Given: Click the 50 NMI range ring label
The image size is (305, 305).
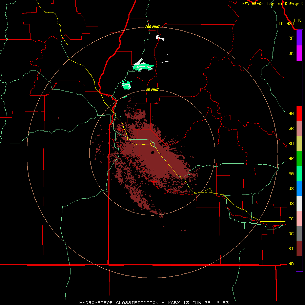Looking at the screenshot, I should point(152,90).
